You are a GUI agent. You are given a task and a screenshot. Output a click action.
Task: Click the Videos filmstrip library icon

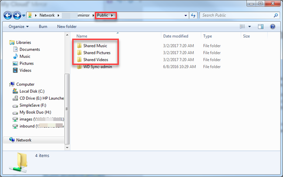point(16,71)
